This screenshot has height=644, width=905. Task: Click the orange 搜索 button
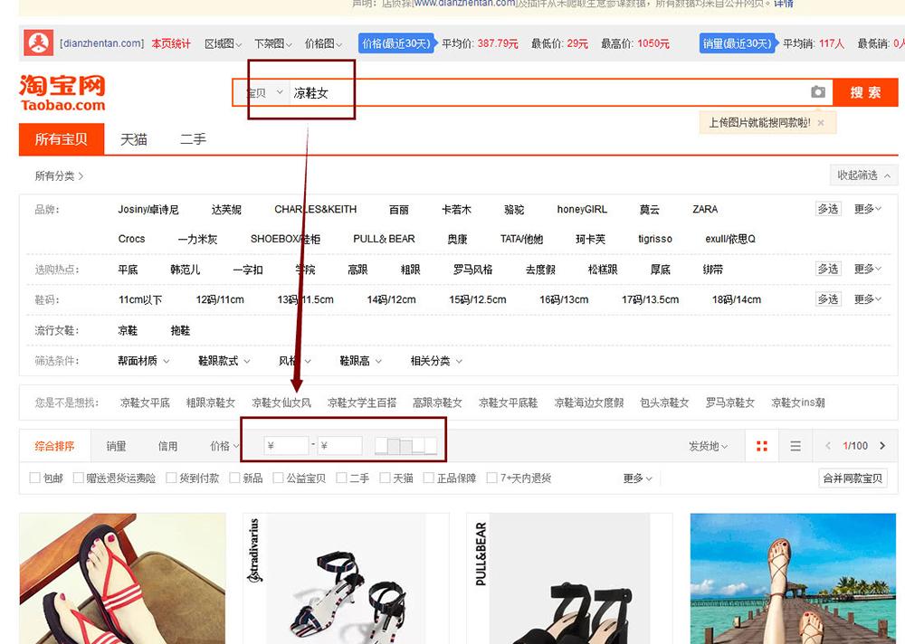click(864, 92)
